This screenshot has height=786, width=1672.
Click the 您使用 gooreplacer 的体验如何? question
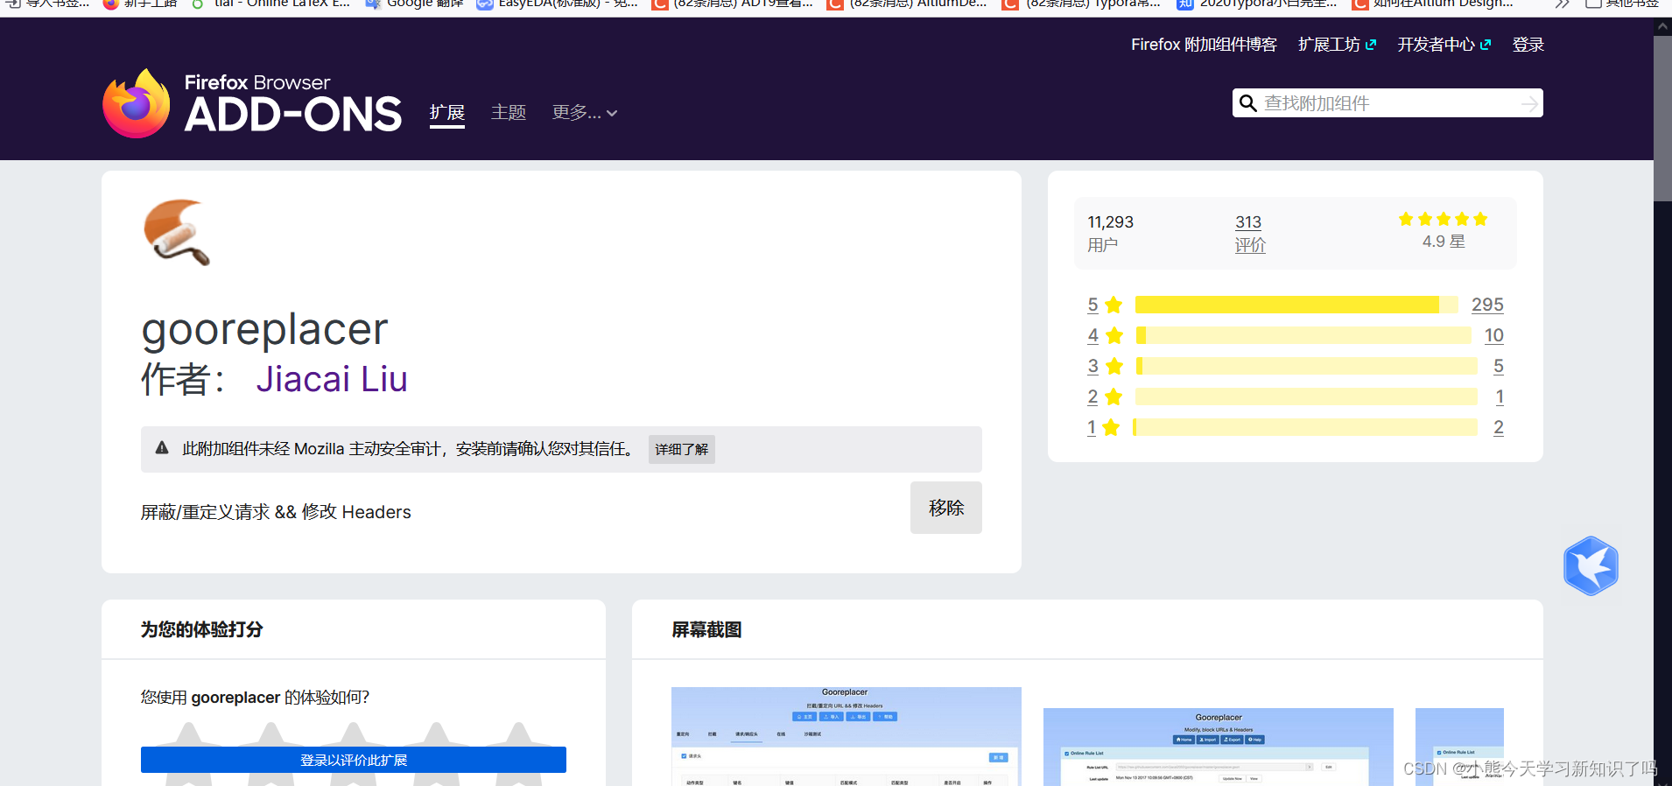pyautogui.click(x=255, y=698)
